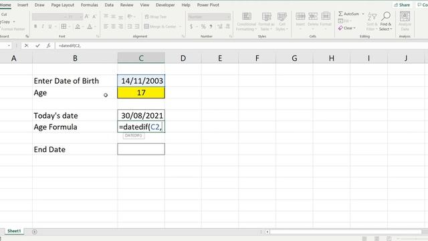Screen dimensions: 428x241
Task: Click the Align Left icon
Action: pyautogui.click(x=106, y=27)
